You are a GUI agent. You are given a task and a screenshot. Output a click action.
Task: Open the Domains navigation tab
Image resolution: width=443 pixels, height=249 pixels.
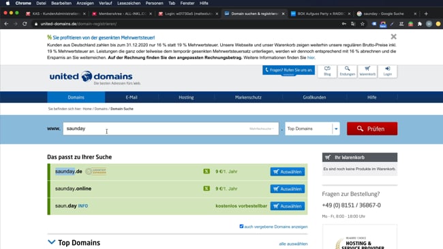(x=76, y=97)
